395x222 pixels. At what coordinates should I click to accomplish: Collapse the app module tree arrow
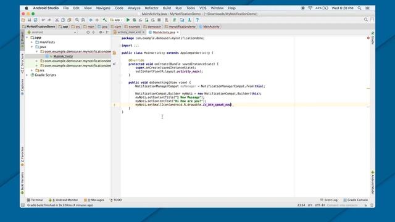(x=27, y=38)
